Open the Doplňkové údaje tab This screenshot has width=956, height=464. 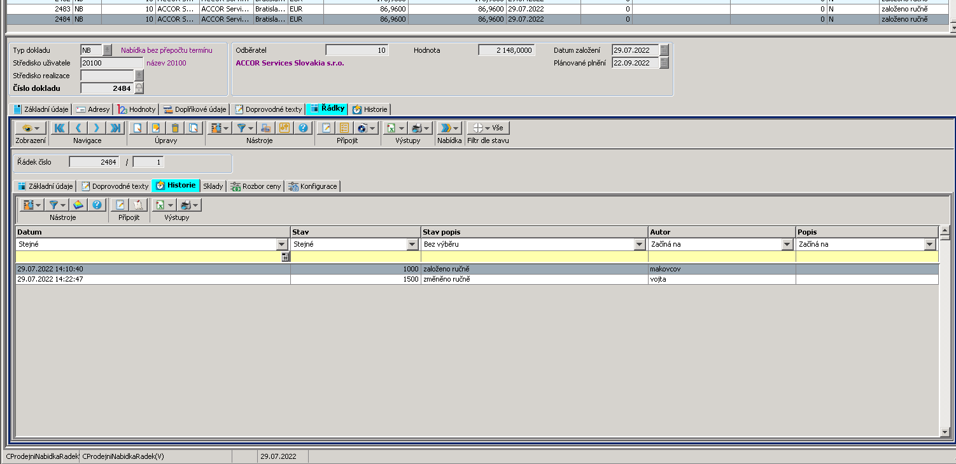pyautogui.click(x=194, y=109)
